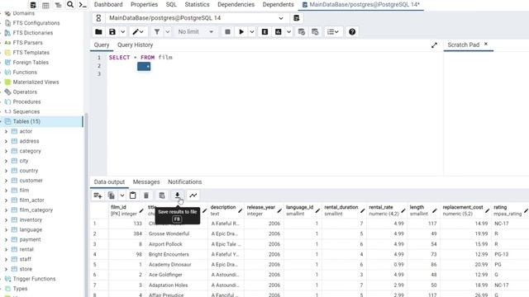Screen dimensions: 529x297
Task: Switch to the SQL tab
Action: 171,5
